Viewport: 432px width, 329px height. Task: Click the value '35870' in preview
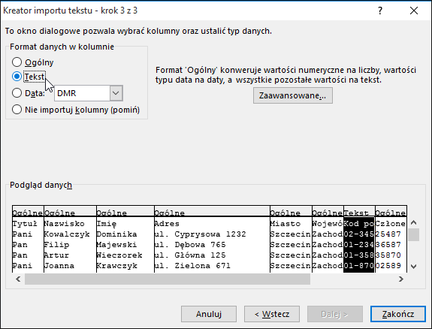click(388, 255)
